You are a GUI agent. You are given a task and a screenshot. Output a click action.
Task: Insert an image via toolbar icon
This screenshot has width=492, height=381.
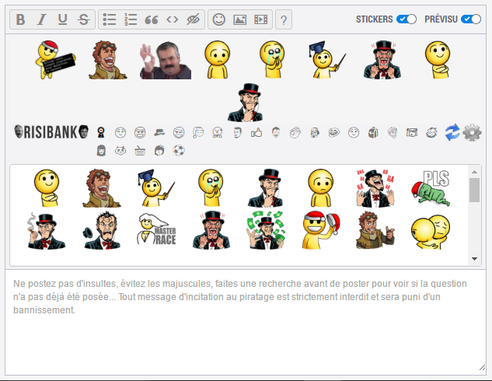point(239,19)
